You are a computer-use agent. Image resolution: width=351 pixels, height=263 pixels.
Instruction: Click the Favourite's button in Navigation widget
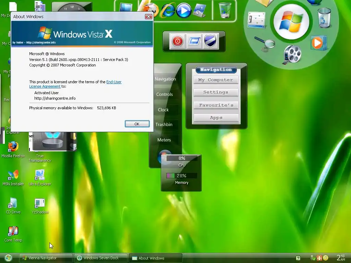click(x=216, y=105)
